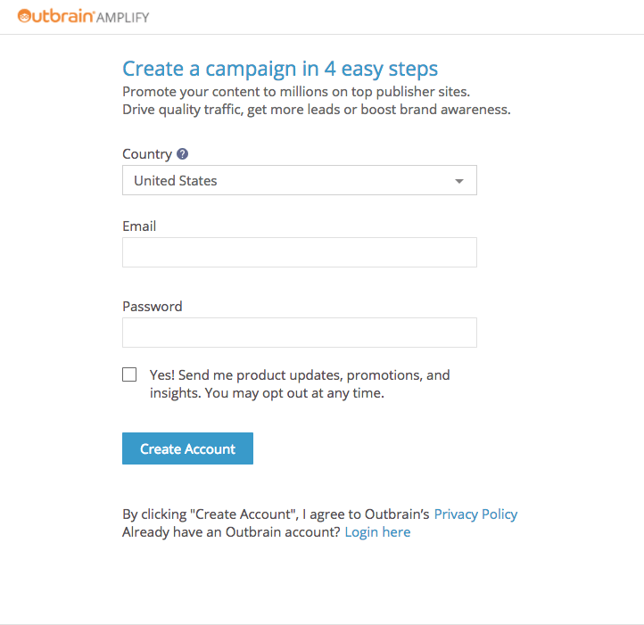Click the 'Create a campaign in 4 easy steps' heading
The image size is (644, 625).
(280, 69)
